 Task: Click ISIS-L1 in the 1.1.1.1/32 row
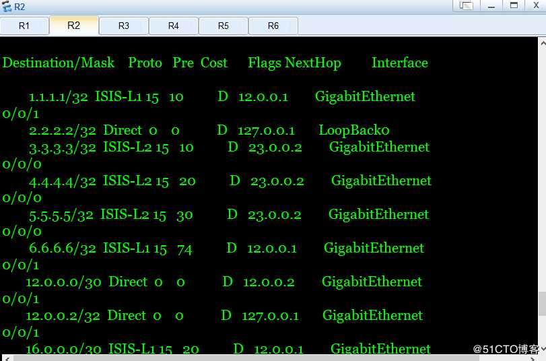[x=118, y=96]
